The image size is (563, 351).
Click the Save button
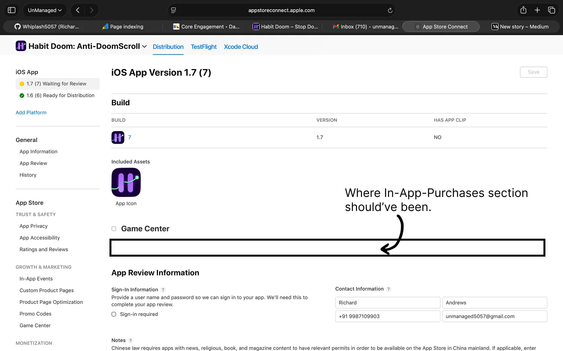click(533, 72)
